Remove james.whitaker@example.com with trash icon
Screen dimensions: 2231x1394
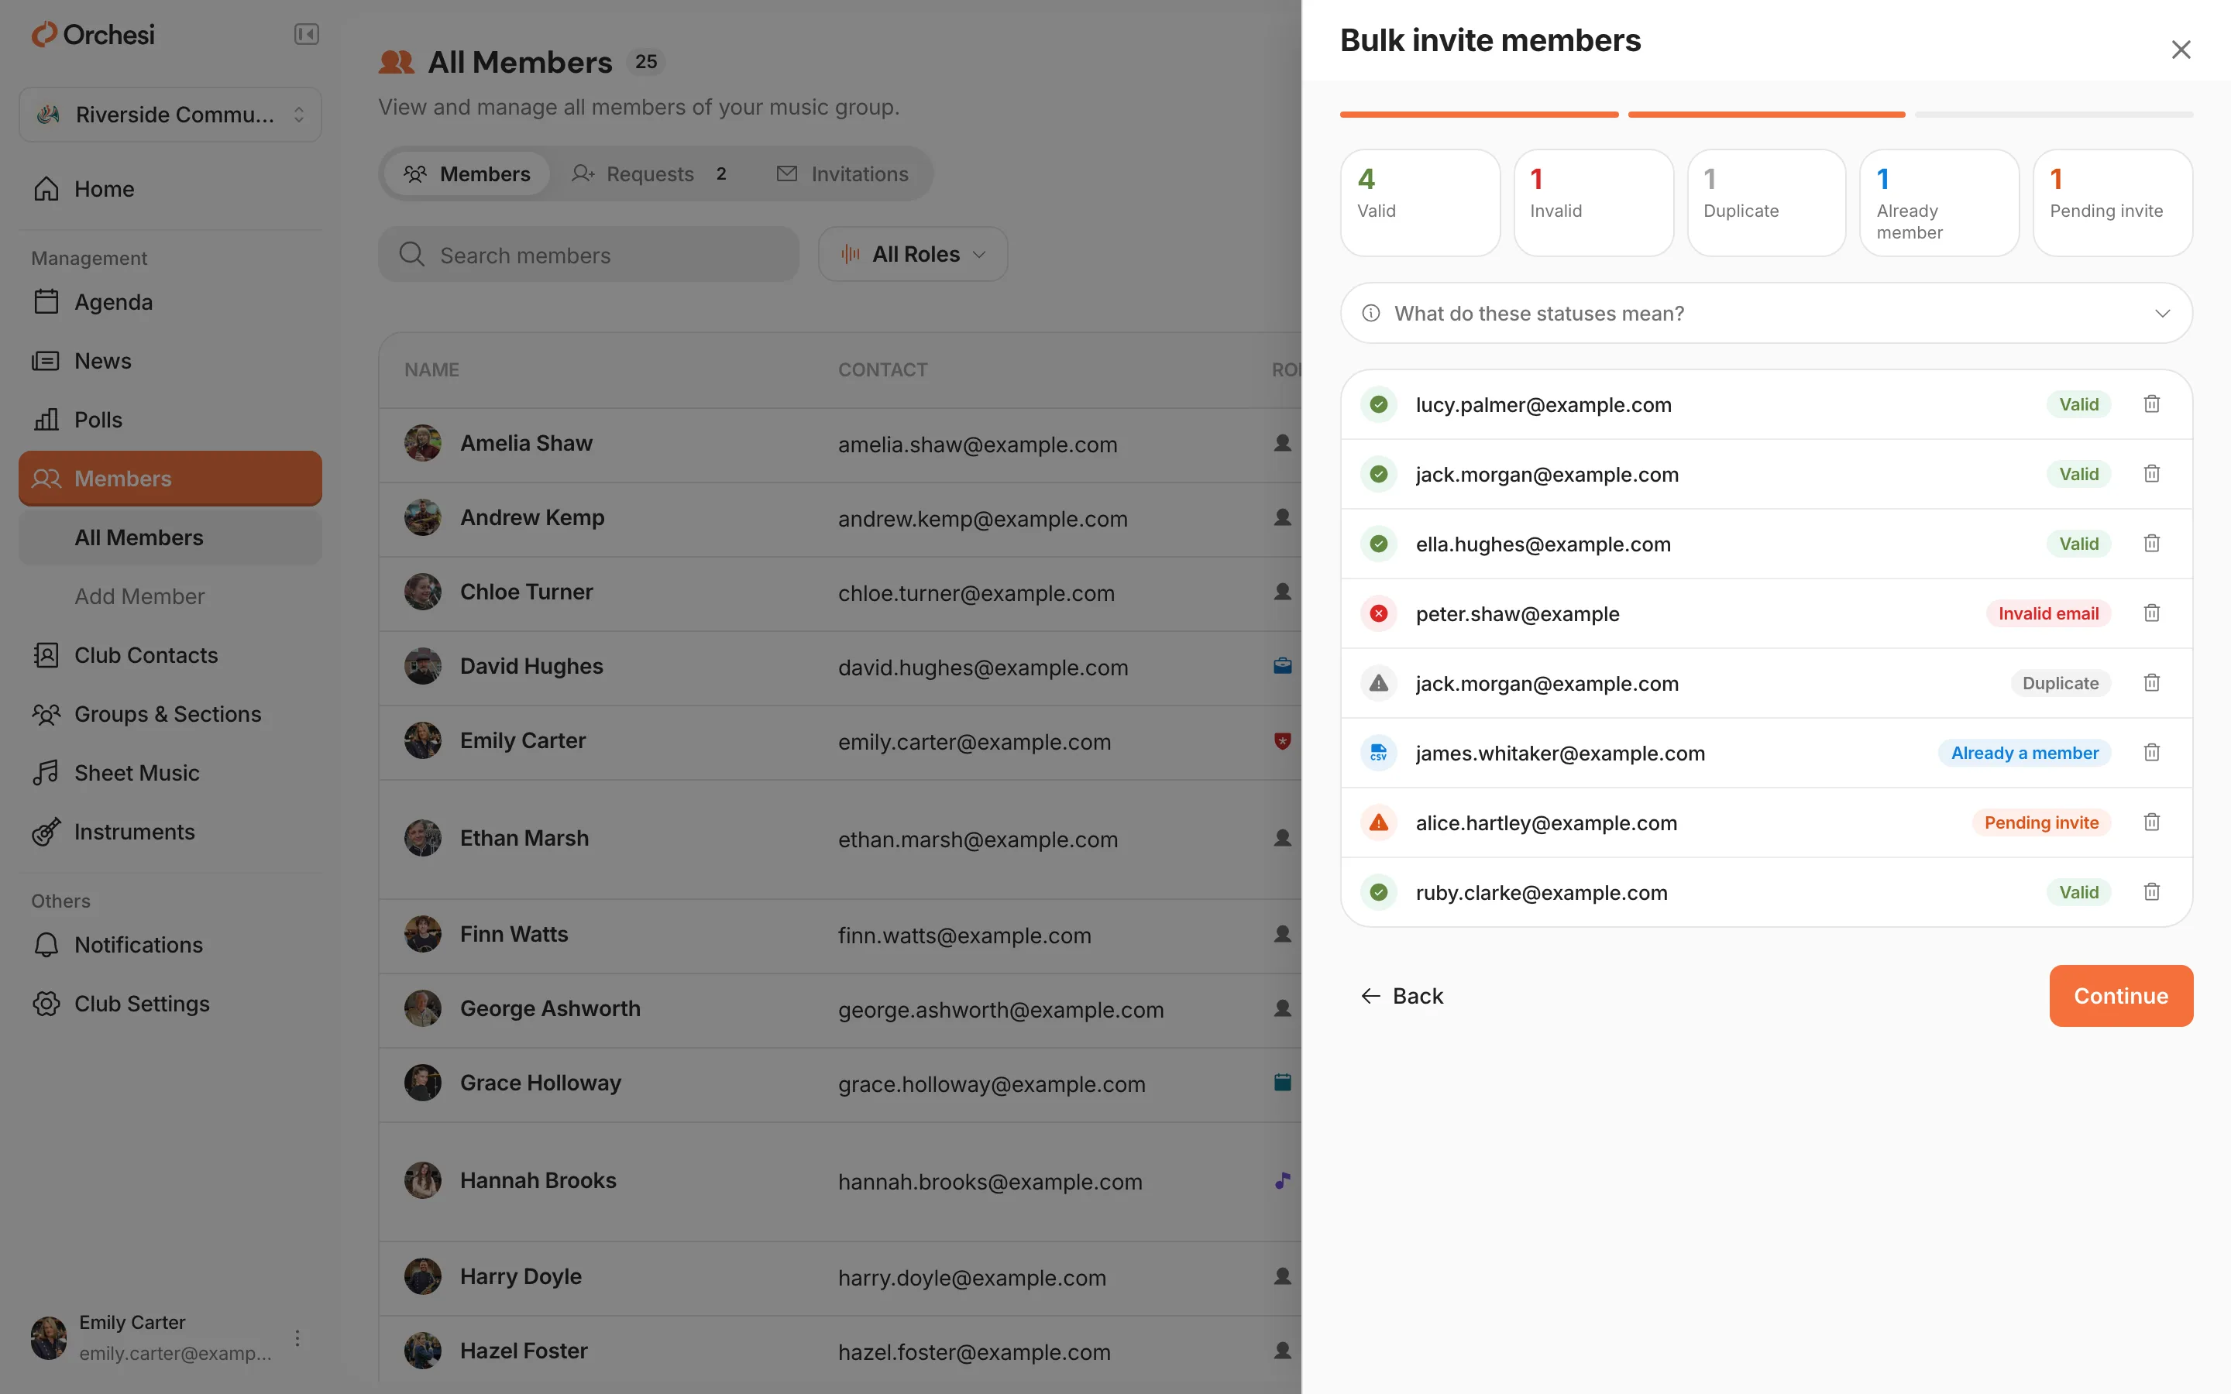coord(2150,752)
